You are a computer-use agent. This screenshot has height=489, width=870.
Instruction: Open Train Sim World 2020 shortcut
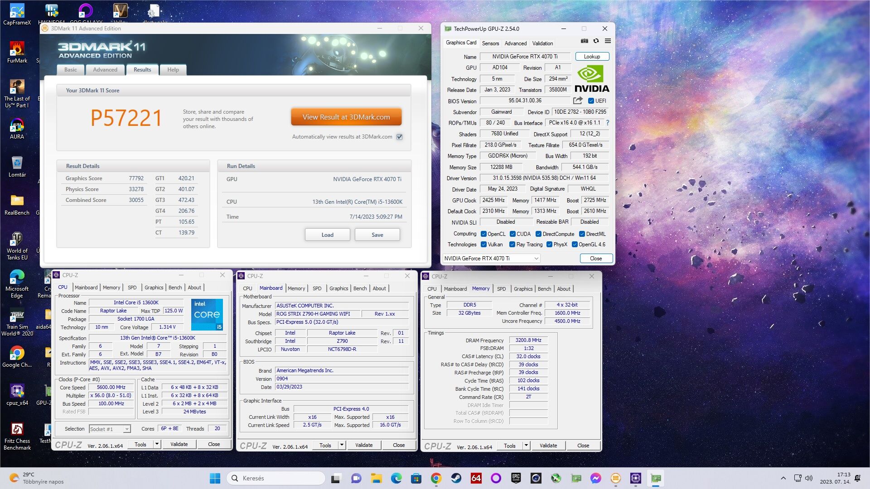pos(17,322)
